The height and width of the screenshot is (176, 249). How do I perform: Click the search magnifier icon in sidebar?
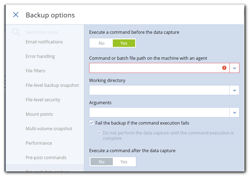16,32
